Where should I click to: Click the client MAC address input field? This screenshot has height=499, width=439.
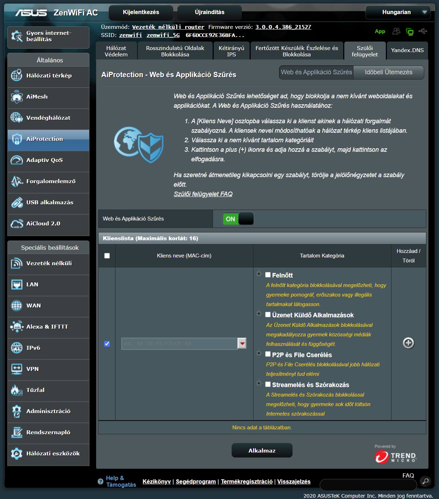coord(180,343)
